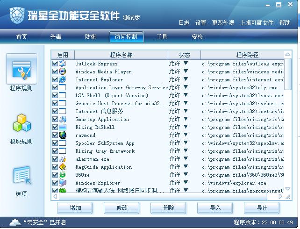Uncheck the 360se rule checkbox
The height and width of the screenshot is (229, 300).
55,175
